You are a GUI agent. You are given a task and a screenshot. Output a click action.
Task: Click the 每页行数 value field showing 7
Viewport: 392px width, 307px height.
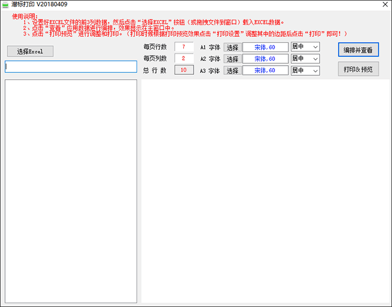(x=184, y=47)
